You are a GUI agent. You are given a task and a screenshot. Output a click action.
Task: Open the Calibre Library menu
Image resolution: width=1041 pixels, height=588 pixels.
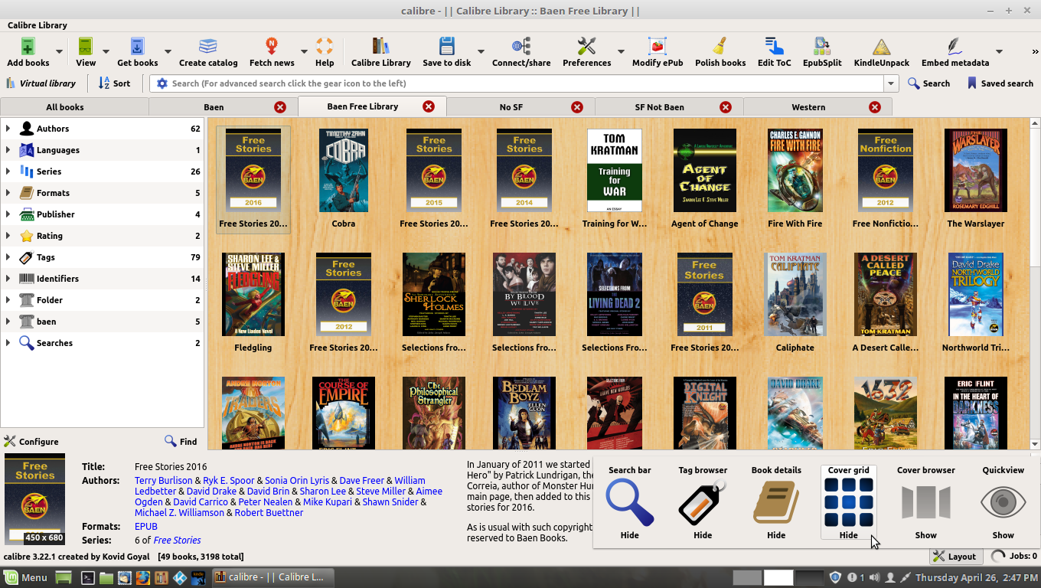pos(38,25)
